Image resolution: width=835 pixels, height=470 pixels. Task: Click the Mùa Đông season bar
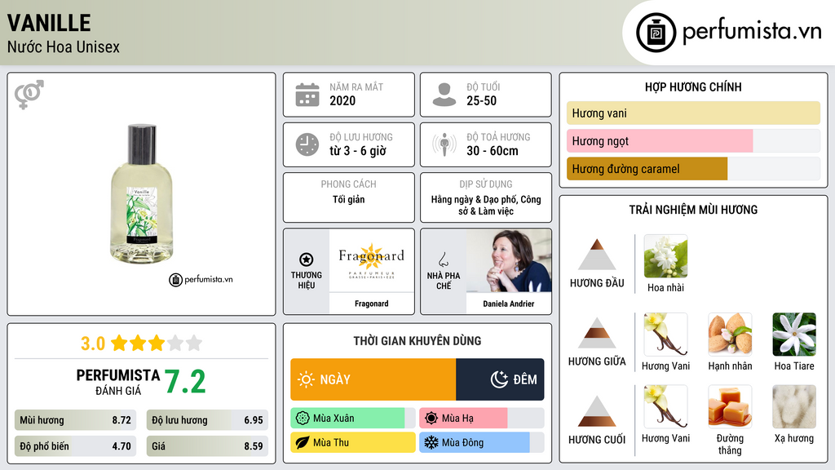(x=482, y=442)
